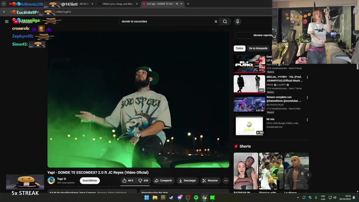
Task: Start voice search with microphone icon
Action: (238, 21)
